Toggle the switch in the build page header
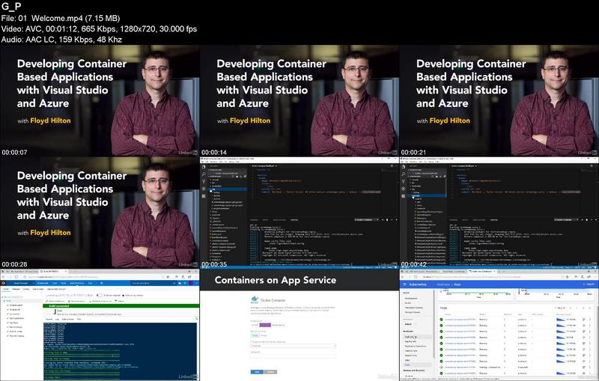The height and width of the screenshot is (381, 599). coord(100,295)
